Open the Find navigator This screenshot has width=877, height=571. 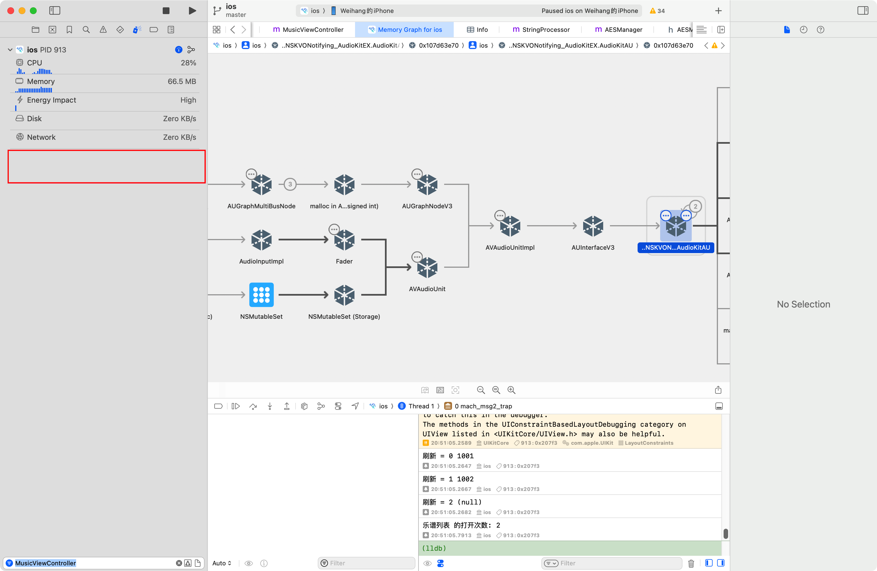pyautogui.click(x=86, y=30)
